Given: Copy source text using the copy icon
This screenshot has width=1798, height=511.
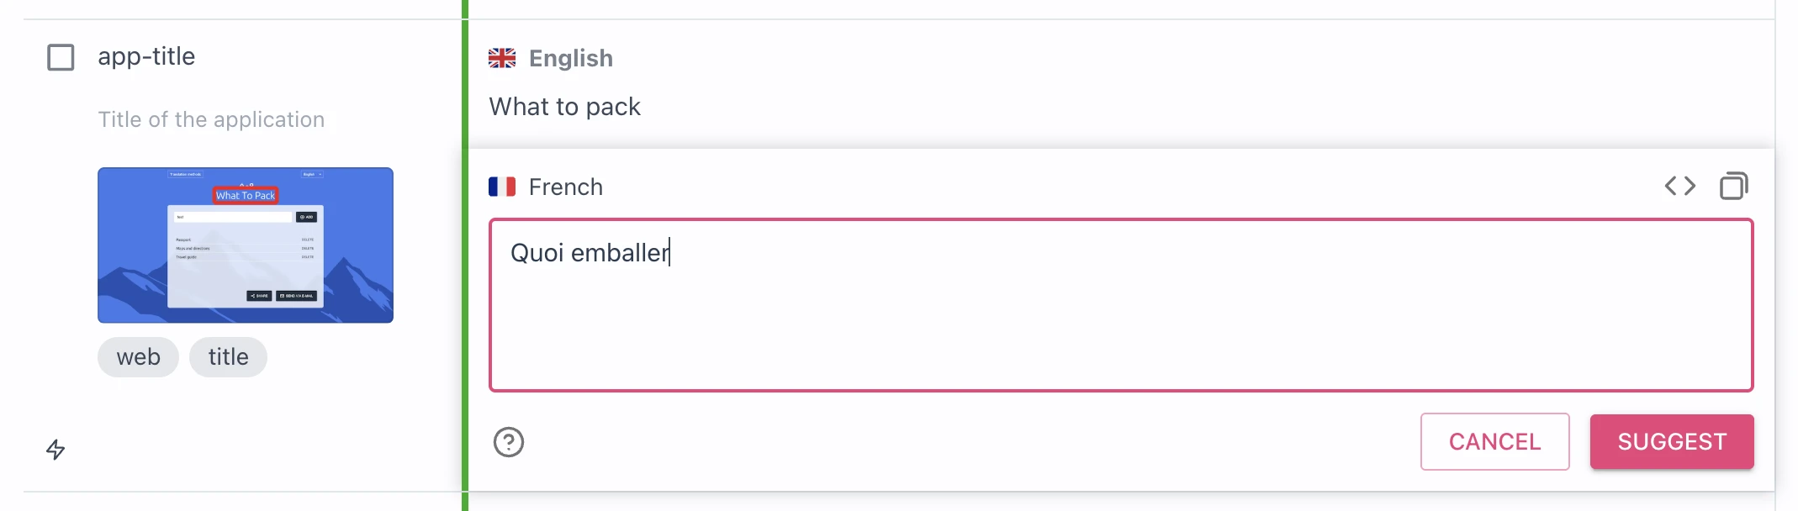Looking at the screenshot, I should click(1734, 185).
